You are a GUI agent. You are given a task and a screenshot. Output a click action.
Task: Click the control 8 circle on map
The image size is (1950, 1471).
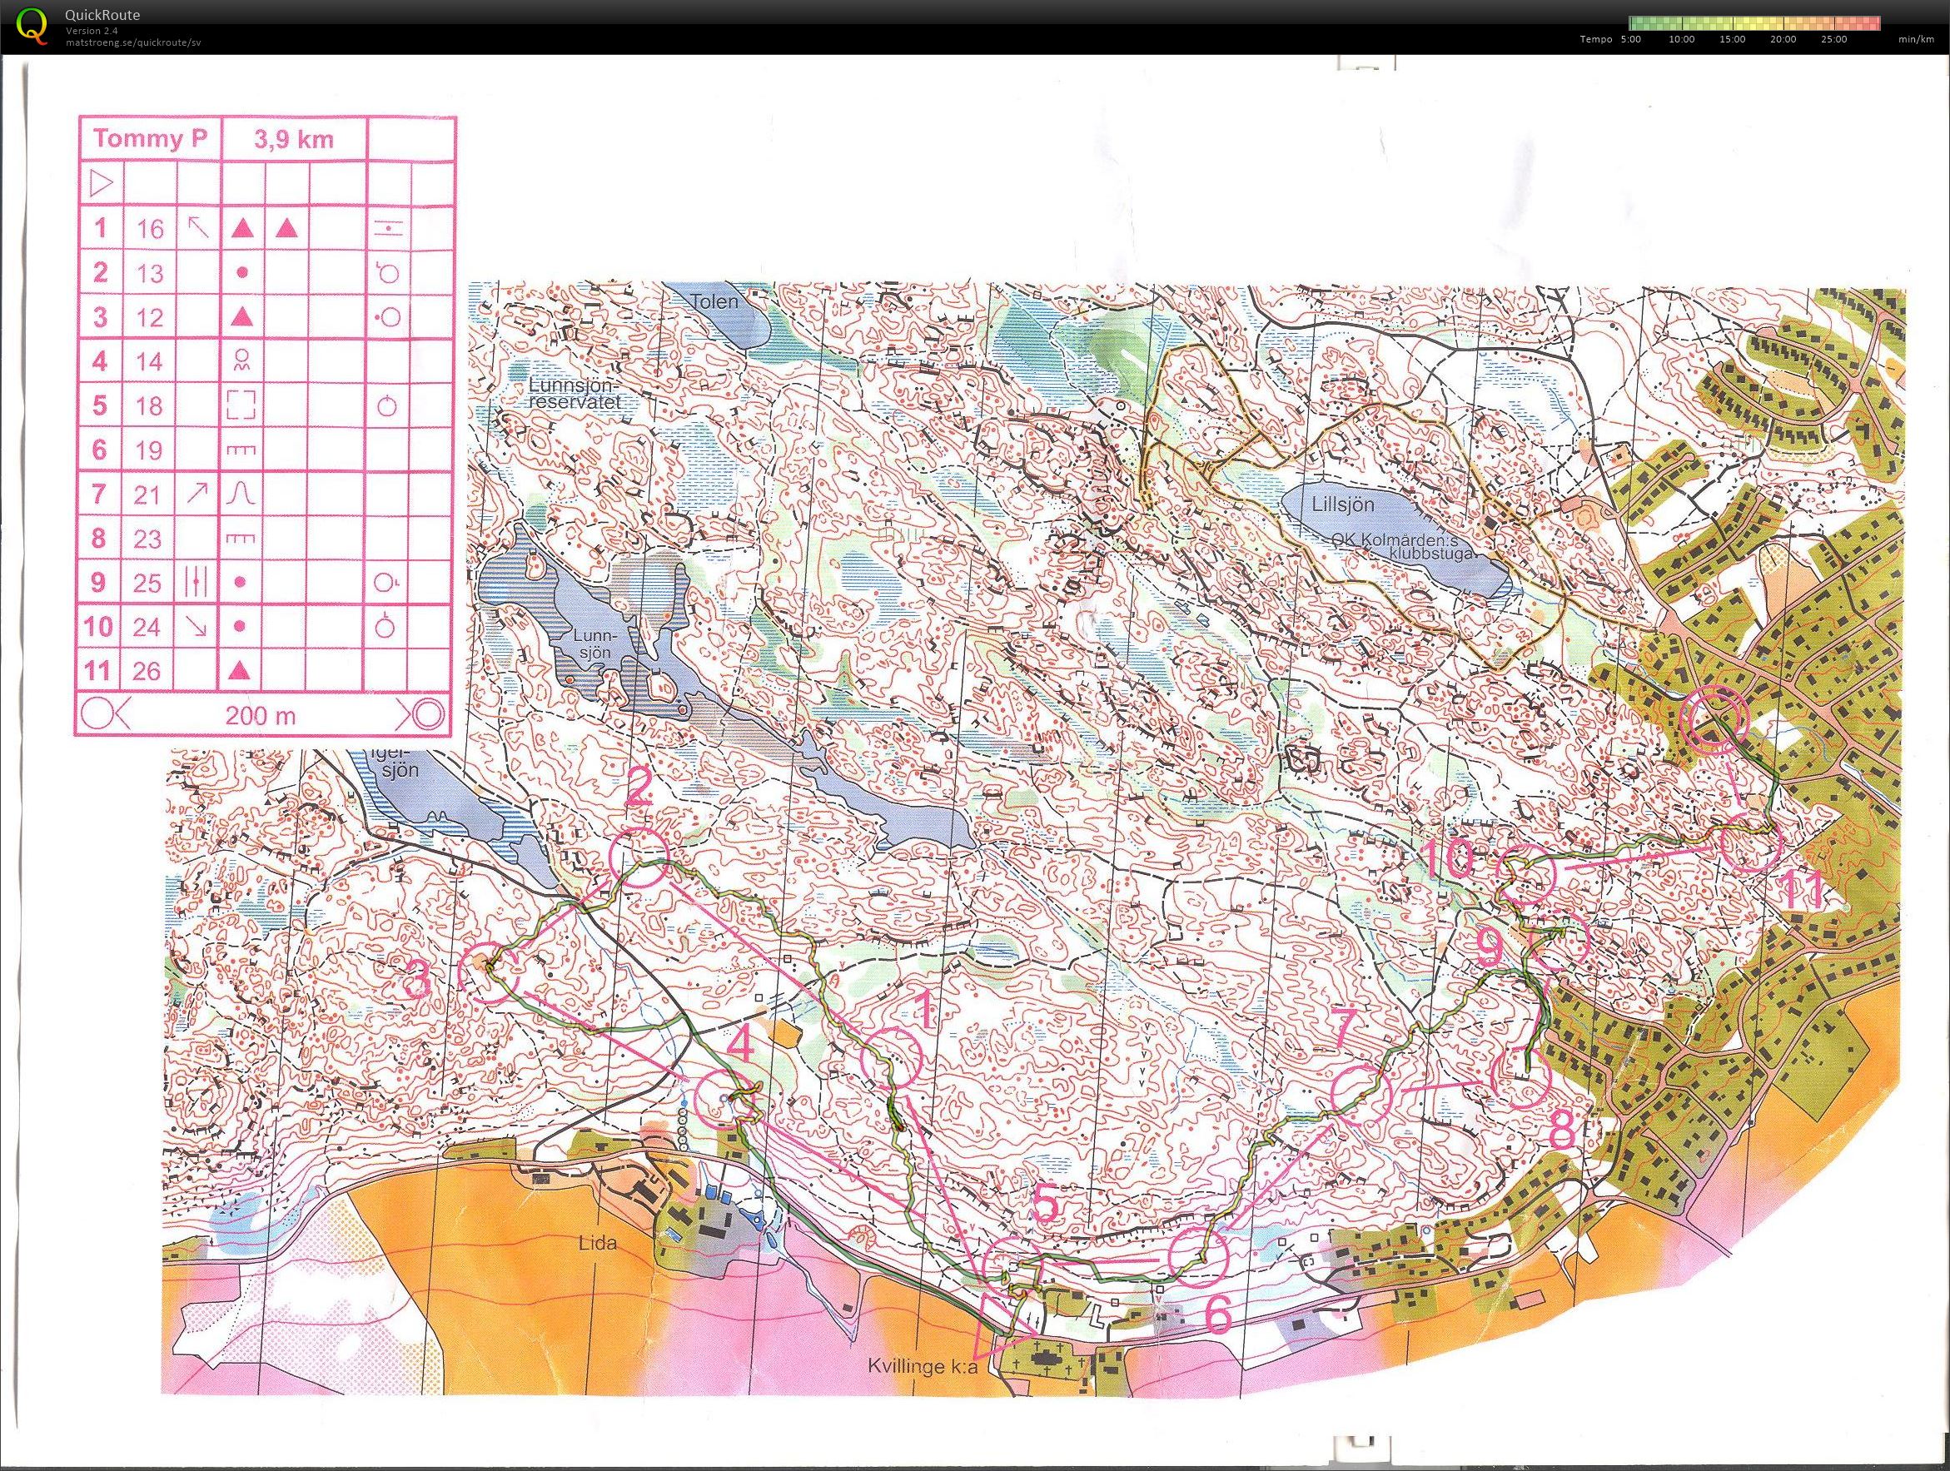[x=1520, y=1079]
